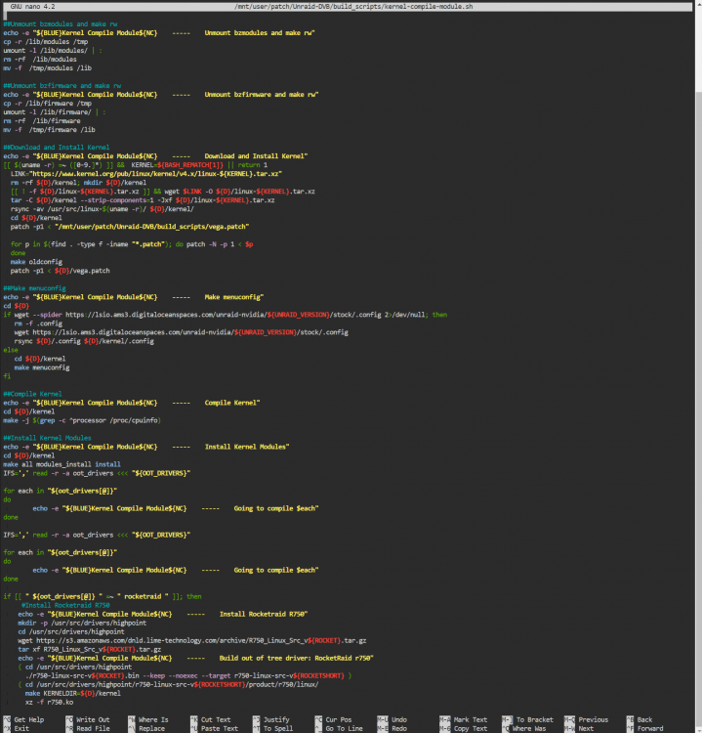Click the 'rm -f .config' line
The image size is (702, 733).
pos(38,323)
